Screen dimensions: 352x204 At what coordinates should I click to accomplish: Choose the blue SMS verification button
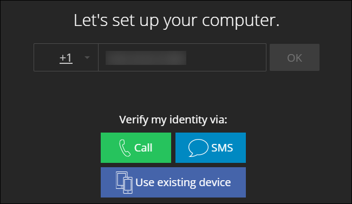(x=211, y=148)
